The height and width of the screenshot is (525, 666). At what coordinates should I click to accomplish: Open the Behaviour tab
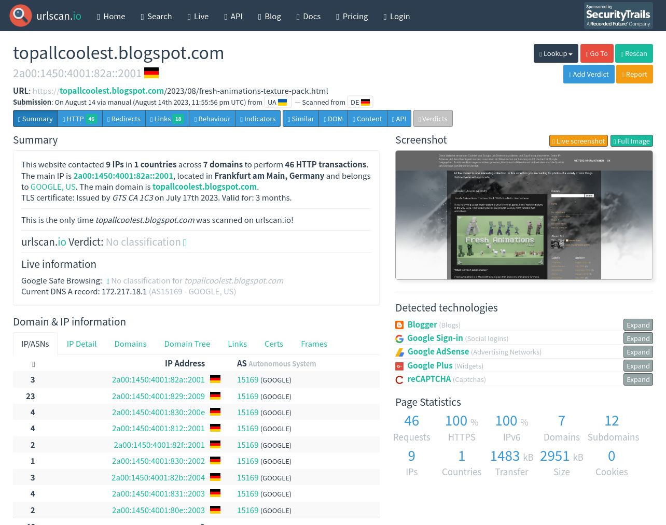coord(212,119)
